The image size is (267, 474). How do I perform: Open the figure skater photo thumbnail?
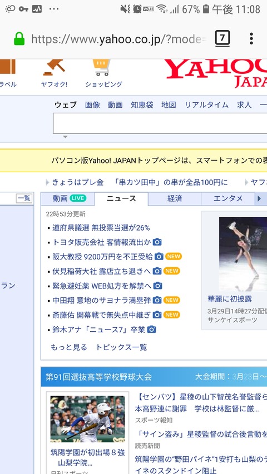click(x=243, y=255)
